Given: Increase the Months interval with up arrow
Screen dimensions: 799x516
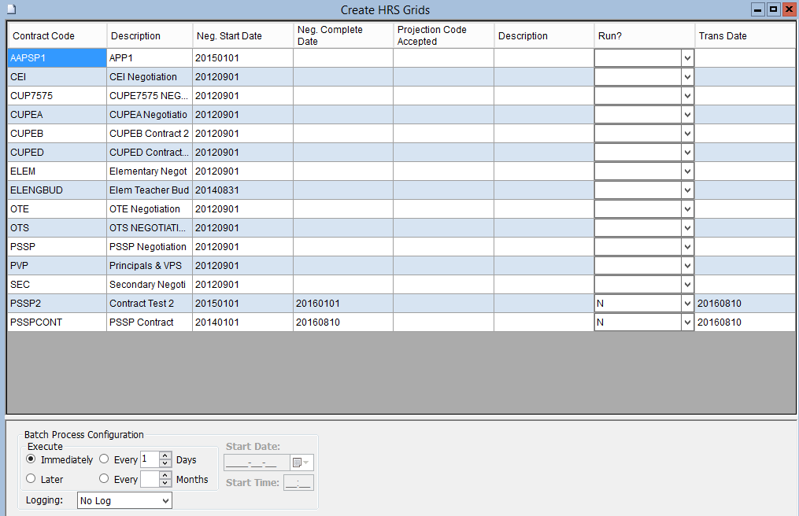Looking at the screenshot, I should tap(165, 475).
